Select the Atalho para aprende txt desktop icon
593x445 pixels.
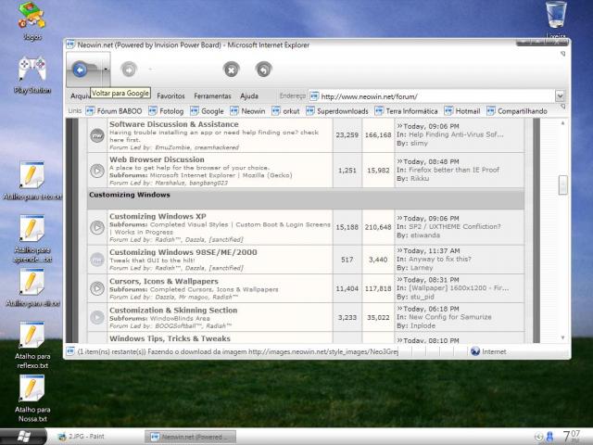tap(32, 239)
